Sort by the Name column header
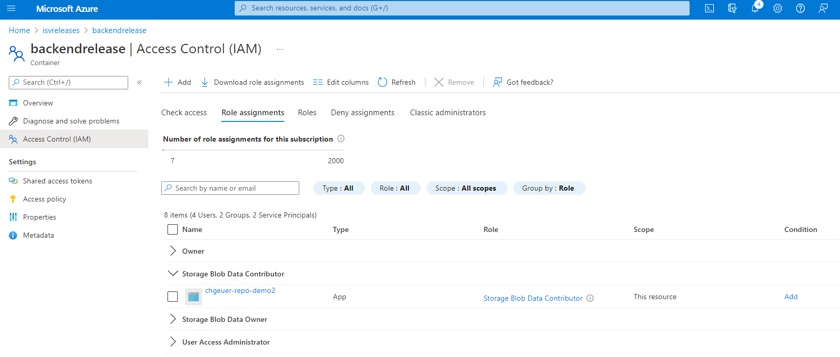The image size is (840, 357). click(192, 229)
